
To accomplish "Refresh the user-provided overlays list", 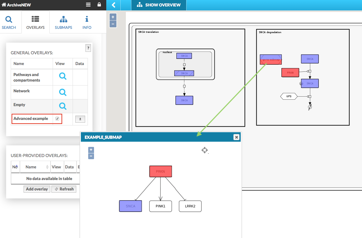I will coord(64,189).
